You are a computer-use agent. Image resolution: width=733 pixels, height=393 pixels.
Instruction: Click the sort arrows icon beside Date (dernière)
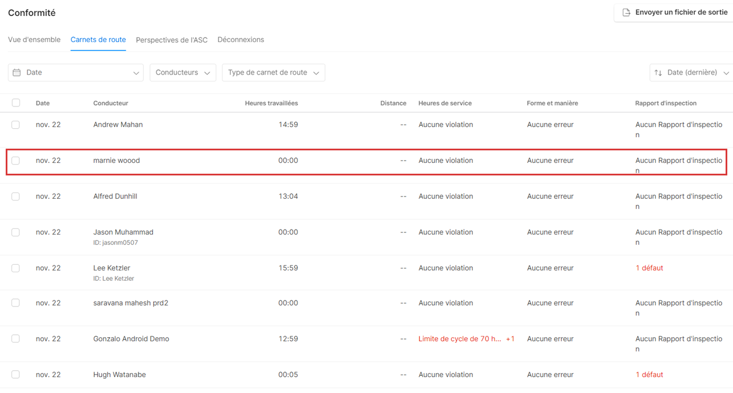point(658,72)
